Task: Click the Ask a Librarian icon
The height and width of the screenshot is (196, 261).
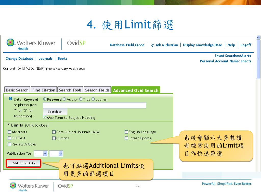Action: tap(152, 45)
